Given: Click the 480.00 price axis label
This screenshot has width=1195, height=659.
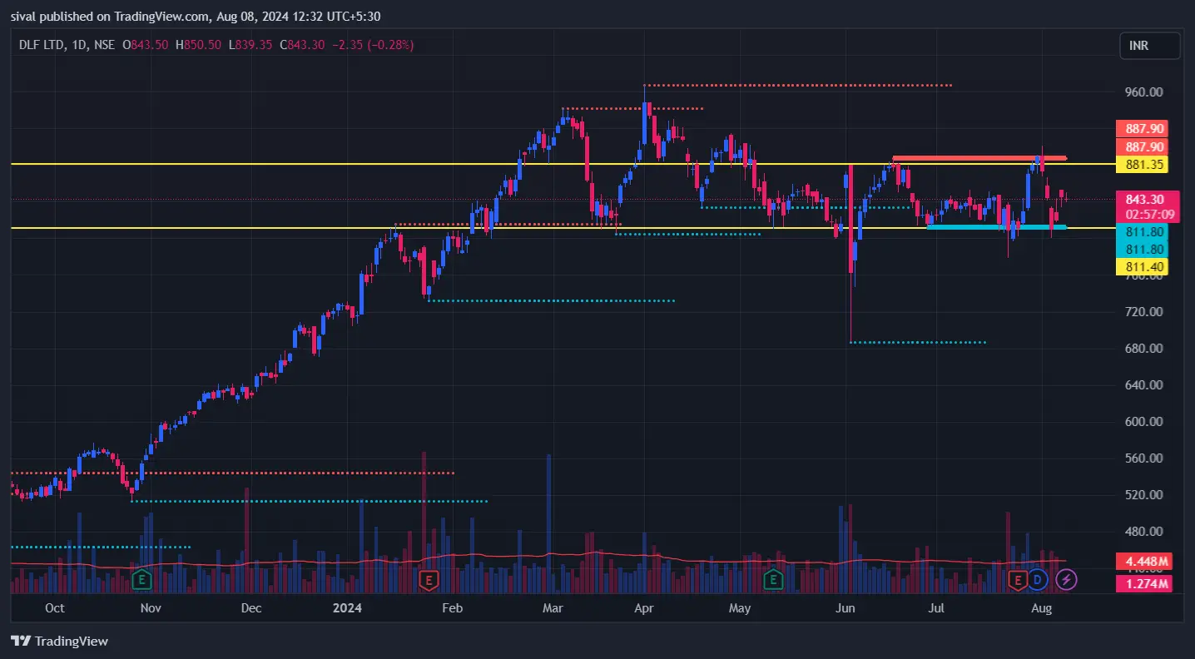Looking at the screenshot, I should 1143,531.
